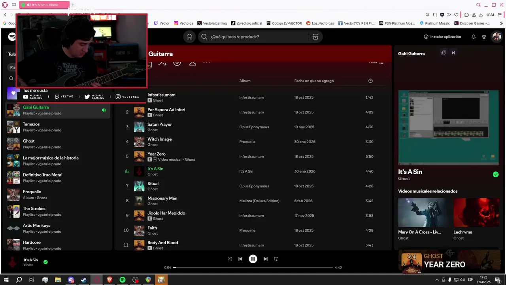
Task: Open the Opera menu logo
Action: tap(5, 5)
